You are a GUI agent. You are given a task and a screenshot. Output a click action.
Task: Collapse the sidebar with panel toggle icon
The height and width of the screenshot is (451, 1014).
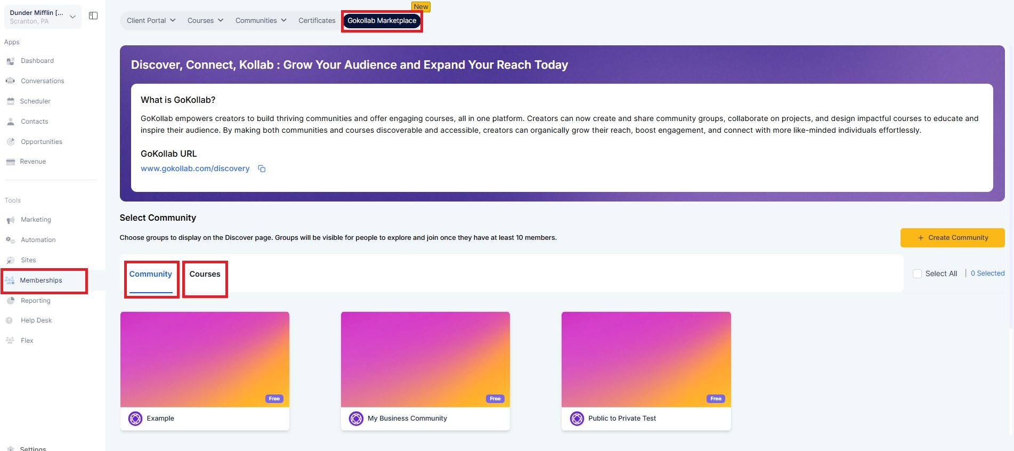[x=93, y=16]
